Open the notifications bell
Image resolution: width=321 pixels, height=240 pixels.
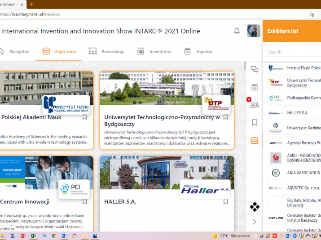237,31
